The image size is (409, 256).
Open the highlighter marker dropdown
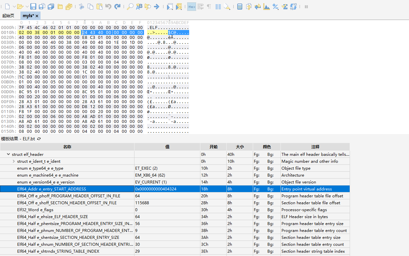pos(227,7)
